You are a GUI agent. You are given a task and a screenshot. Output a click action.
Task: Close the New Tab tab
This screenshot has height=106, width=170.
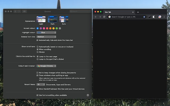click(133, 12)
